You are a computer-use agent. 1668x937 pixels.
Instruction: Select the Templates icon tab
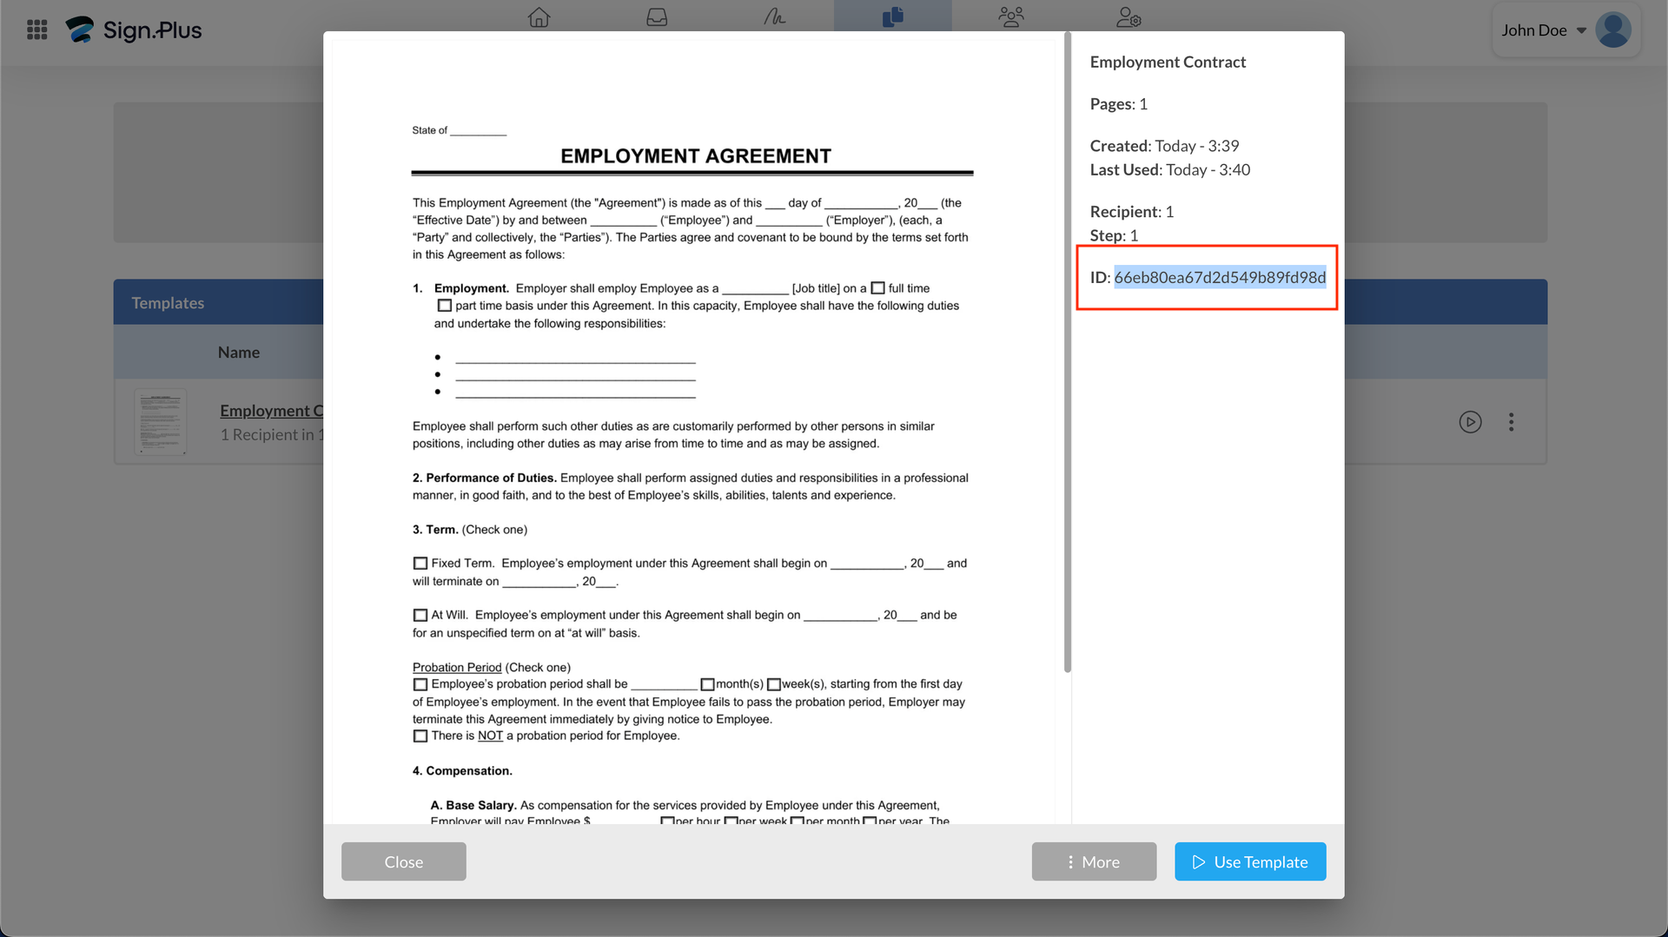[x=892, y=17]
